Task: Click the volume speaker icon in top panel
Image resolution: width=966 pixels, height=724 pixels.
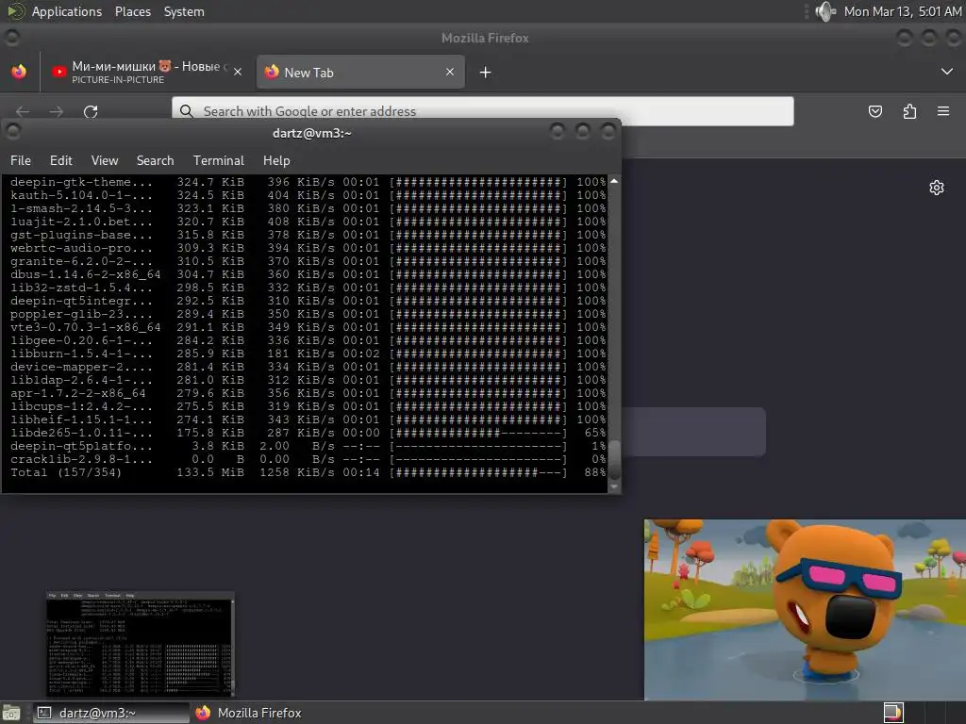Action: [824, 11]
